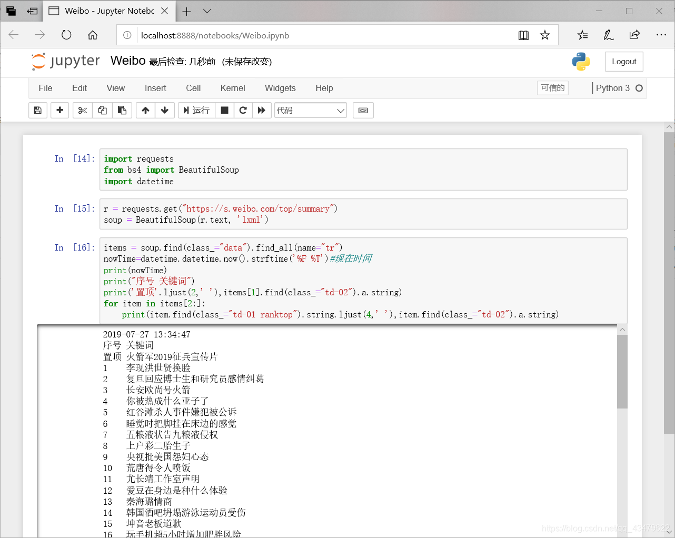This screenshot has width=675, height=538.
Task: Go to the browser home page icon
Action: pyautogui.click(x=93, y=35)
